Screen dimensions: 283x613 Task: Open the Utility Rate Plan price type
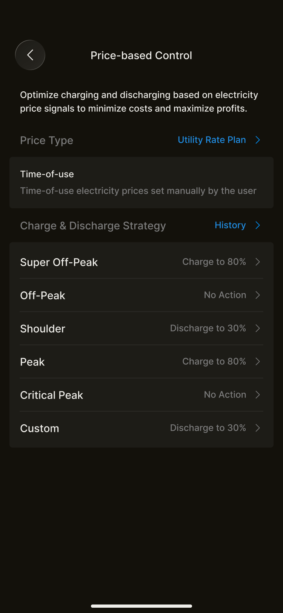coord(212,140)
